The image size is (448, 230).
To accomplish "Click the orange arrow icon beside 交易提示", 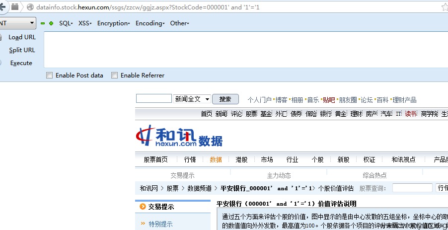I will [x=143, y=207].
